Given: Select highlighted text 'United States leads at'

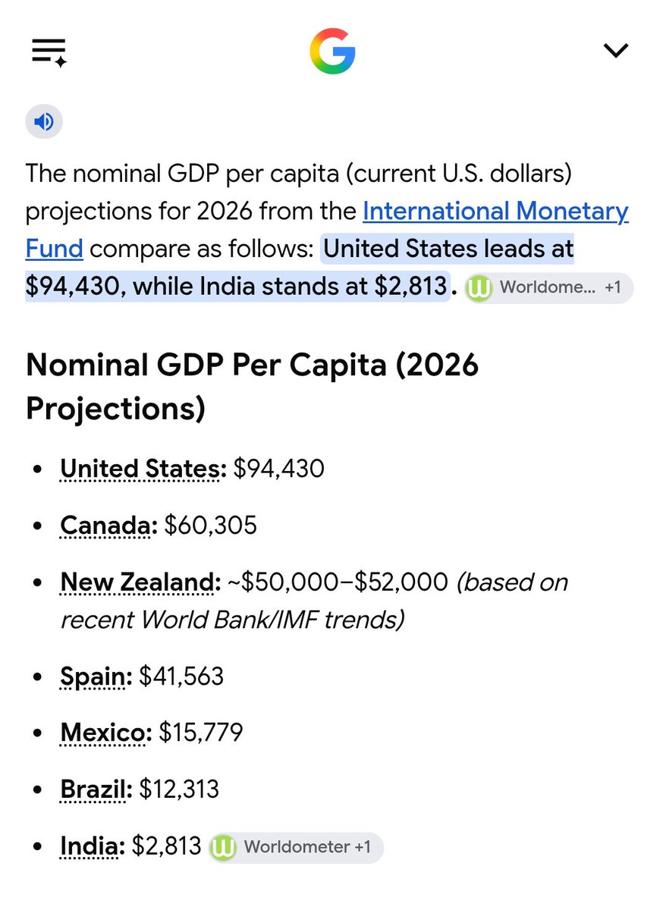Looking at the screenshot, I should pos(448,249).
